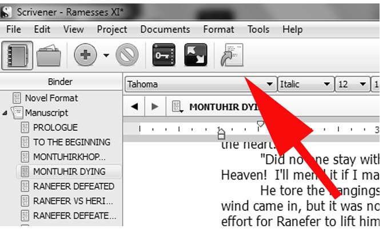Select RANEFER DEFEATED document
The image size is (383, 229).
click(73, 186)
